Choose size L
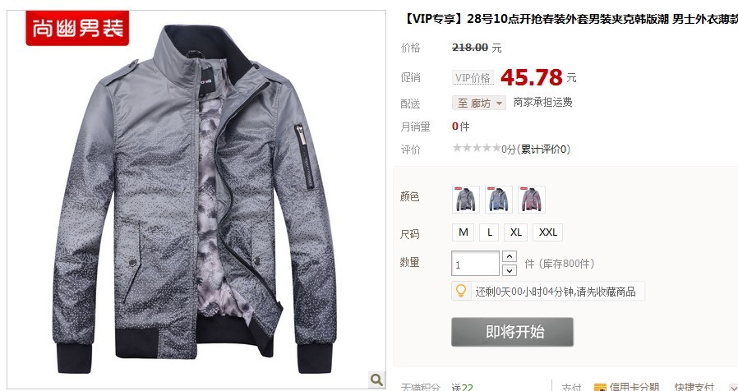This screenshot has height=391, width=738. [x=490, y=232]
